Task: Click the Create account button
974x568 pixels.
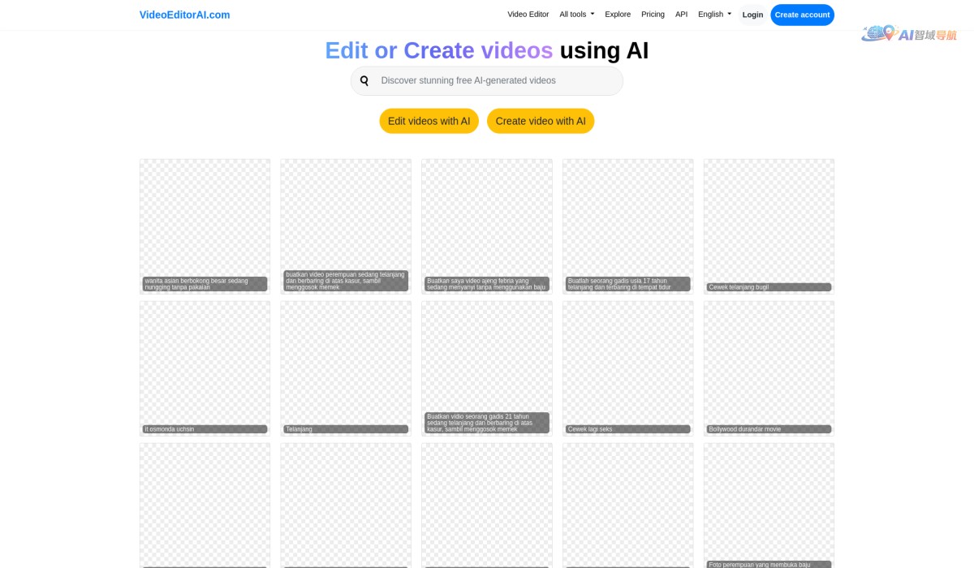Action: tap(802, 15)
